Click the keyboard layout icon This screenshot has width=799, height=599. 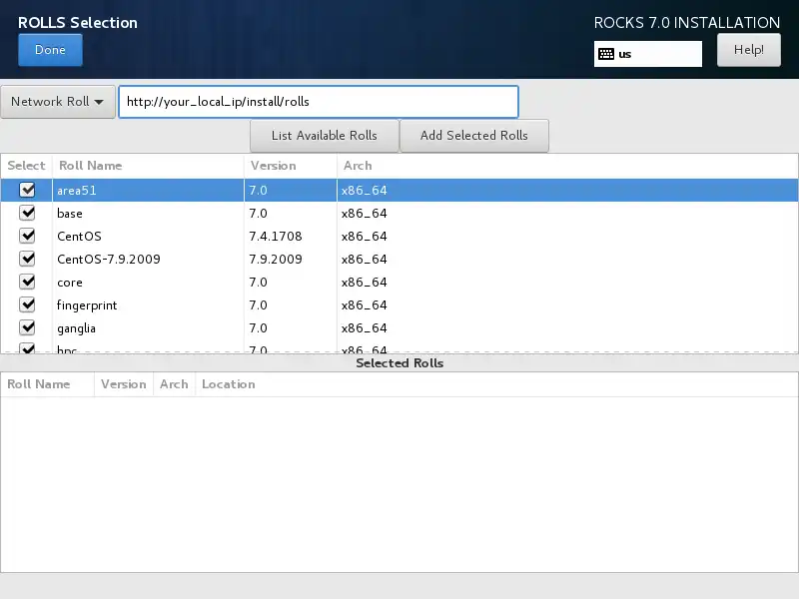pos(606,54)
